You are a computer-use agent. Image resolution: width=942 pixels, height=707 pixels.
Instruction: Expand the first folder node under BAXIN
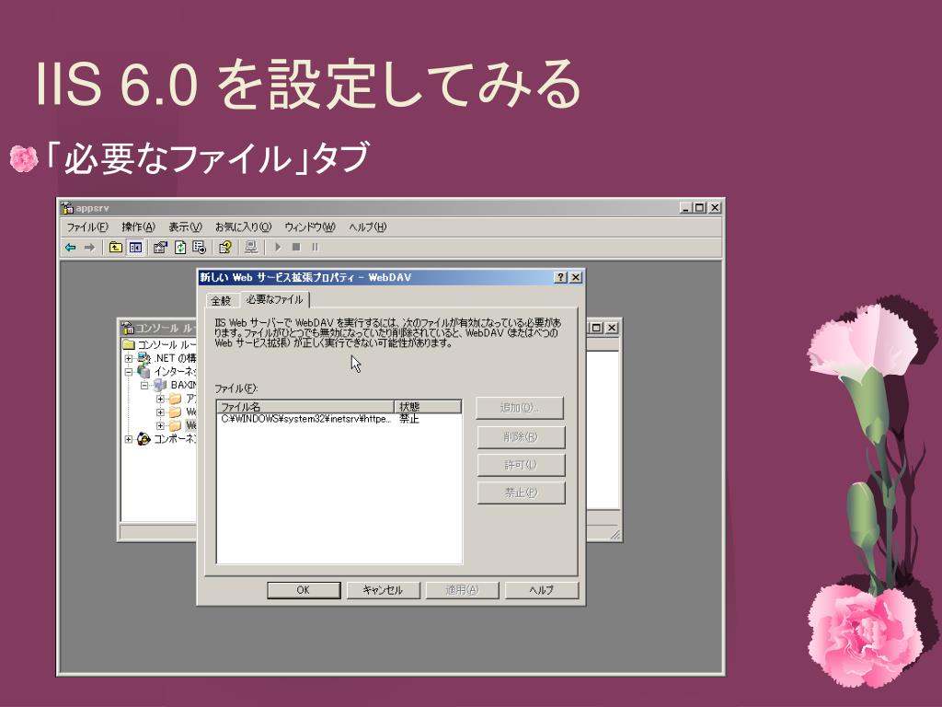(x=160, y=399)
